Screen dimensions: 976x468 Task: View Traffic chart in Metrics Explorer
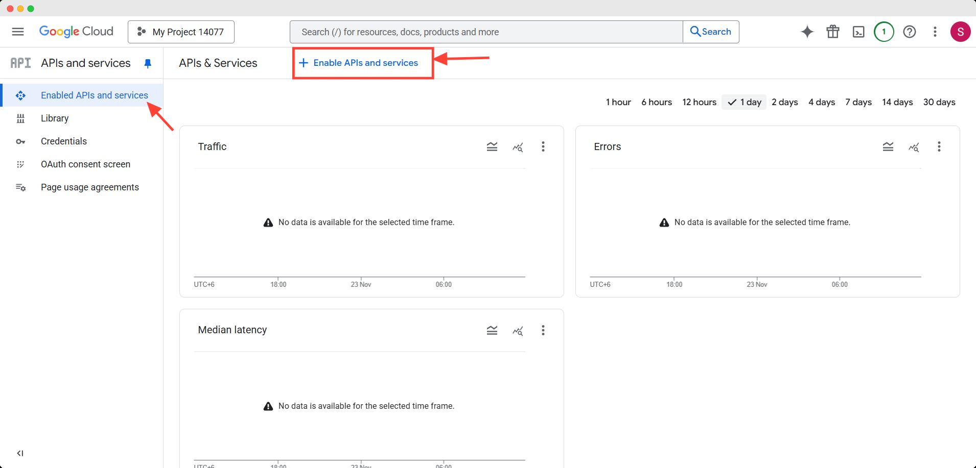pyautogui.click(x=518, y=146)
